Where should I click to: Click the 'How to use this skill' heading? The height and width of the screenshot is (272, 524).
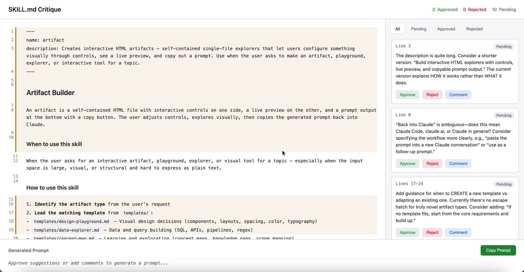pos(52,188)
